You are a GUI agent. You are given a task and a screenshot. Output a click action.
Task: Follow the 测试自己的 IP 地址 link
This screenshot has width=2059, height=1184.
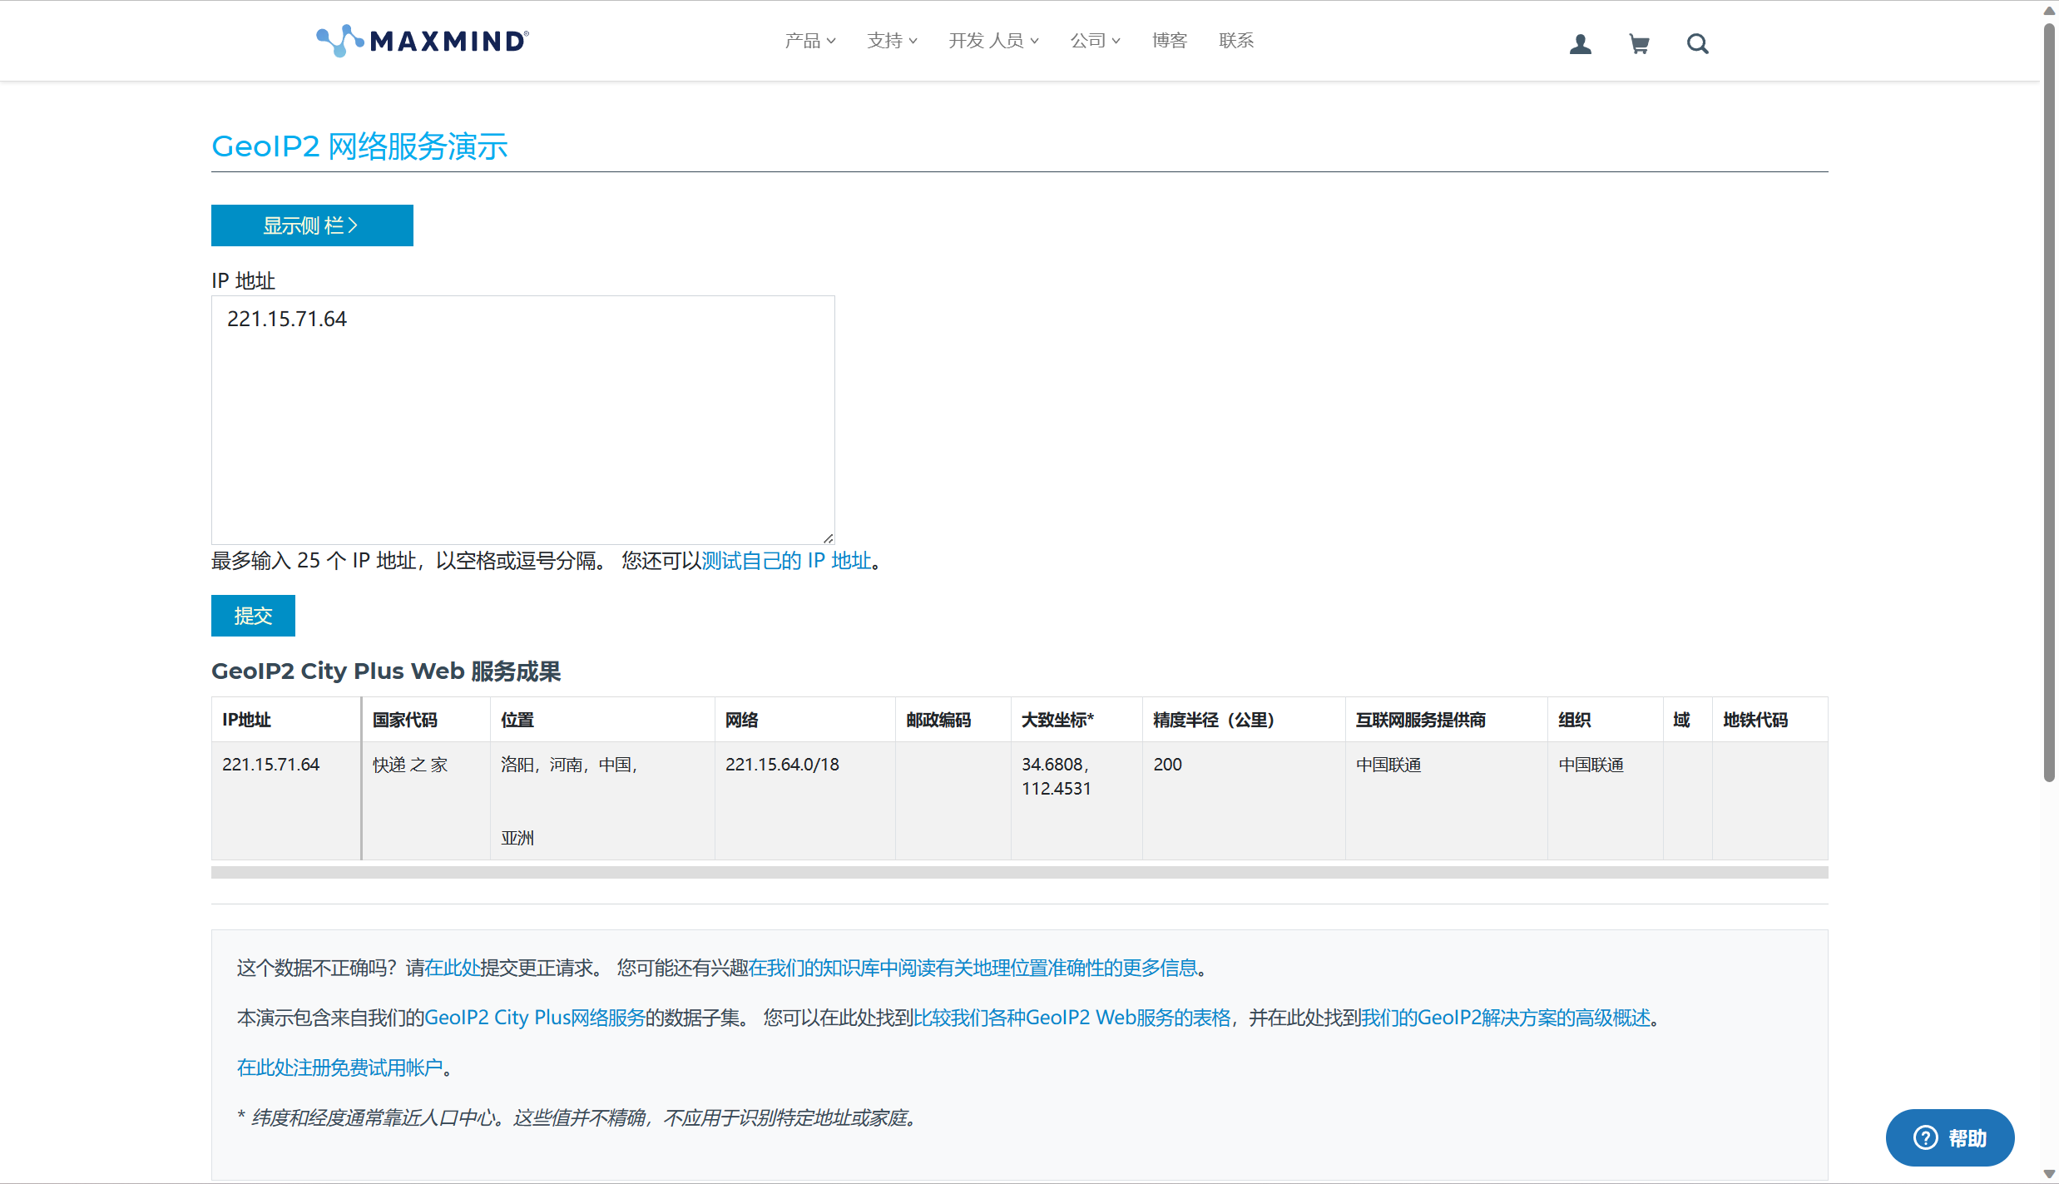786,561
